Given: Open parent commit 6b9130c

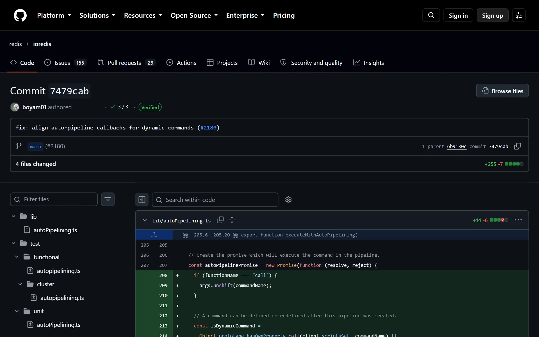Looking at the screenshot, I should point(456,146).
